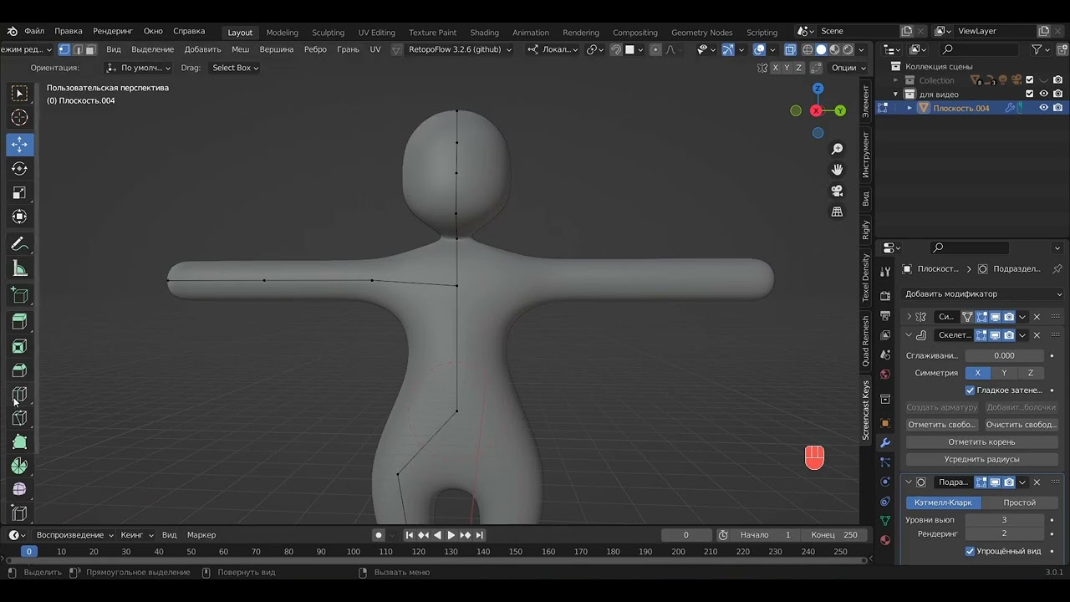Click the pan view hand icon
The height and width of the screenshot is (602, 1070).
pos(837,170)
